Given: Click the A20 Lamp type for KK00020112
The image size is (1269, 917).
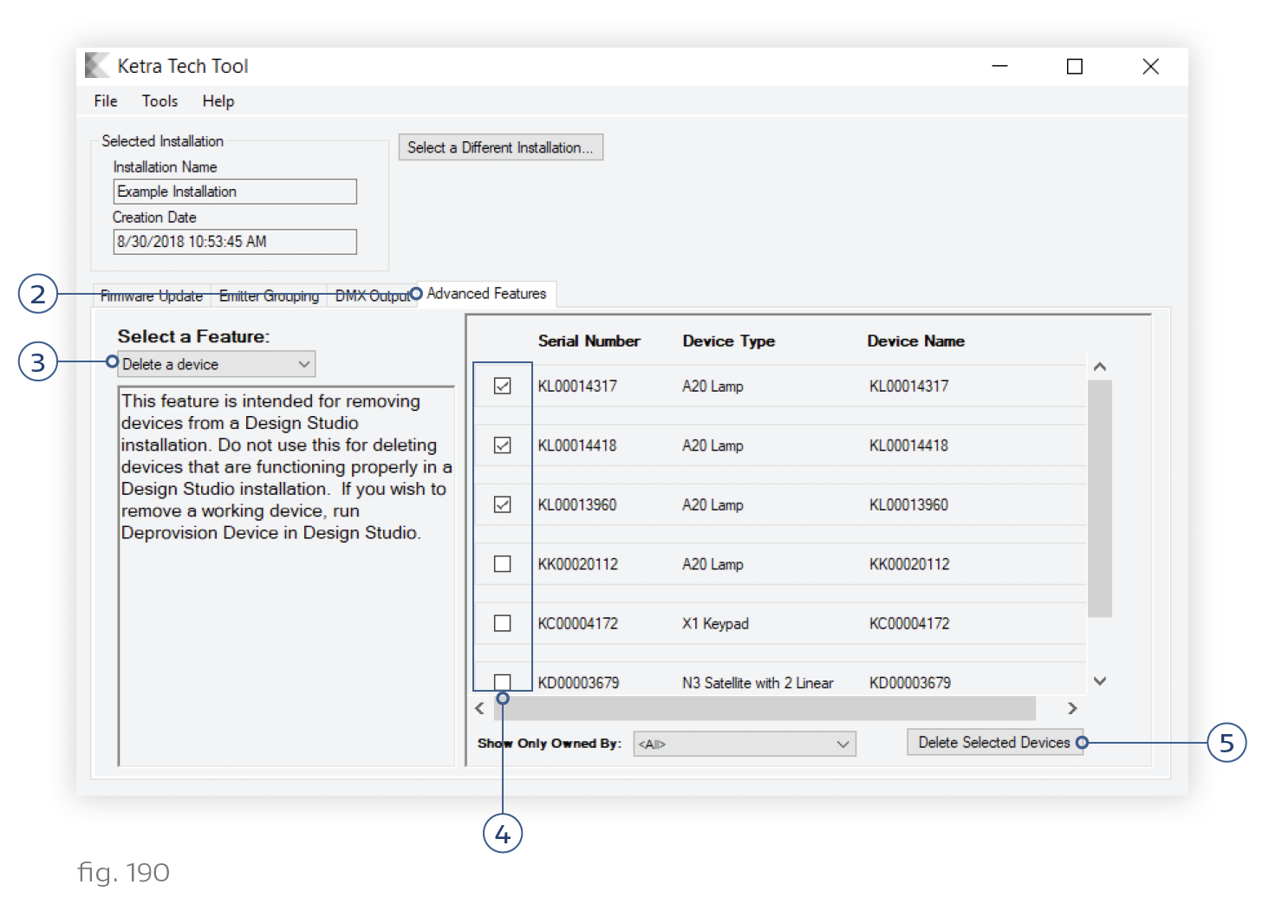Looking at the screenshot, I should (713, 564).
